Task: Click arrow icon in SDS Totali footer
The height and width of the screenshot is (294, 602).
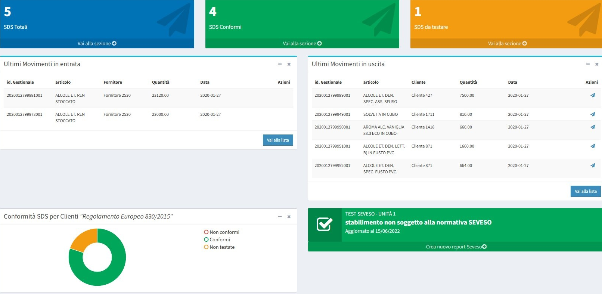Action: point(114,43)
